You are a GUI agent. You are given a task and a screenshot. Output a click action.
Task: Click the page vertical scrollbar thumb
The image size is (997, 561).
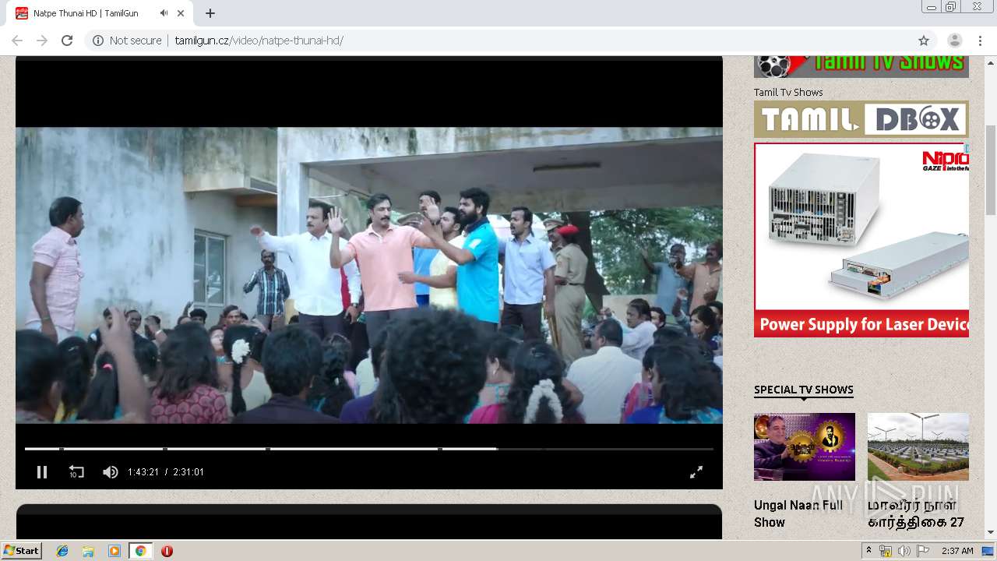click(x=991, y=170)
